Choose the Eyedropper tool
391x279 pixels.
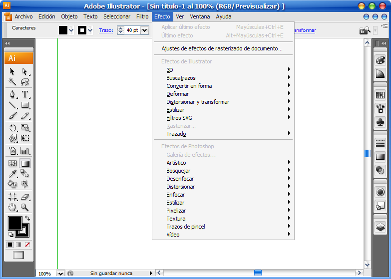coord(12,173)
